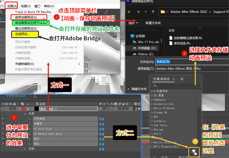Click the 液体线条.ffx file icon

(x=171, y=43)
